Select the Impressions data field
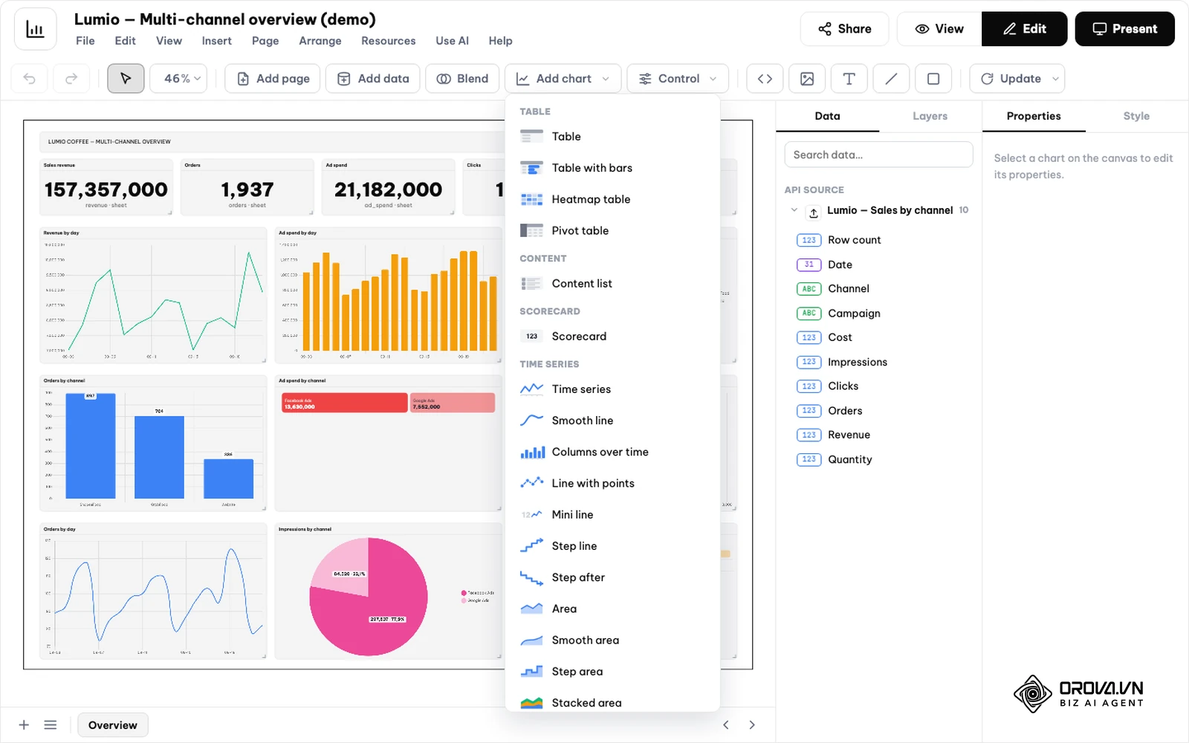The height and width of the screenshot is (743, 1189). click(857, 362)
